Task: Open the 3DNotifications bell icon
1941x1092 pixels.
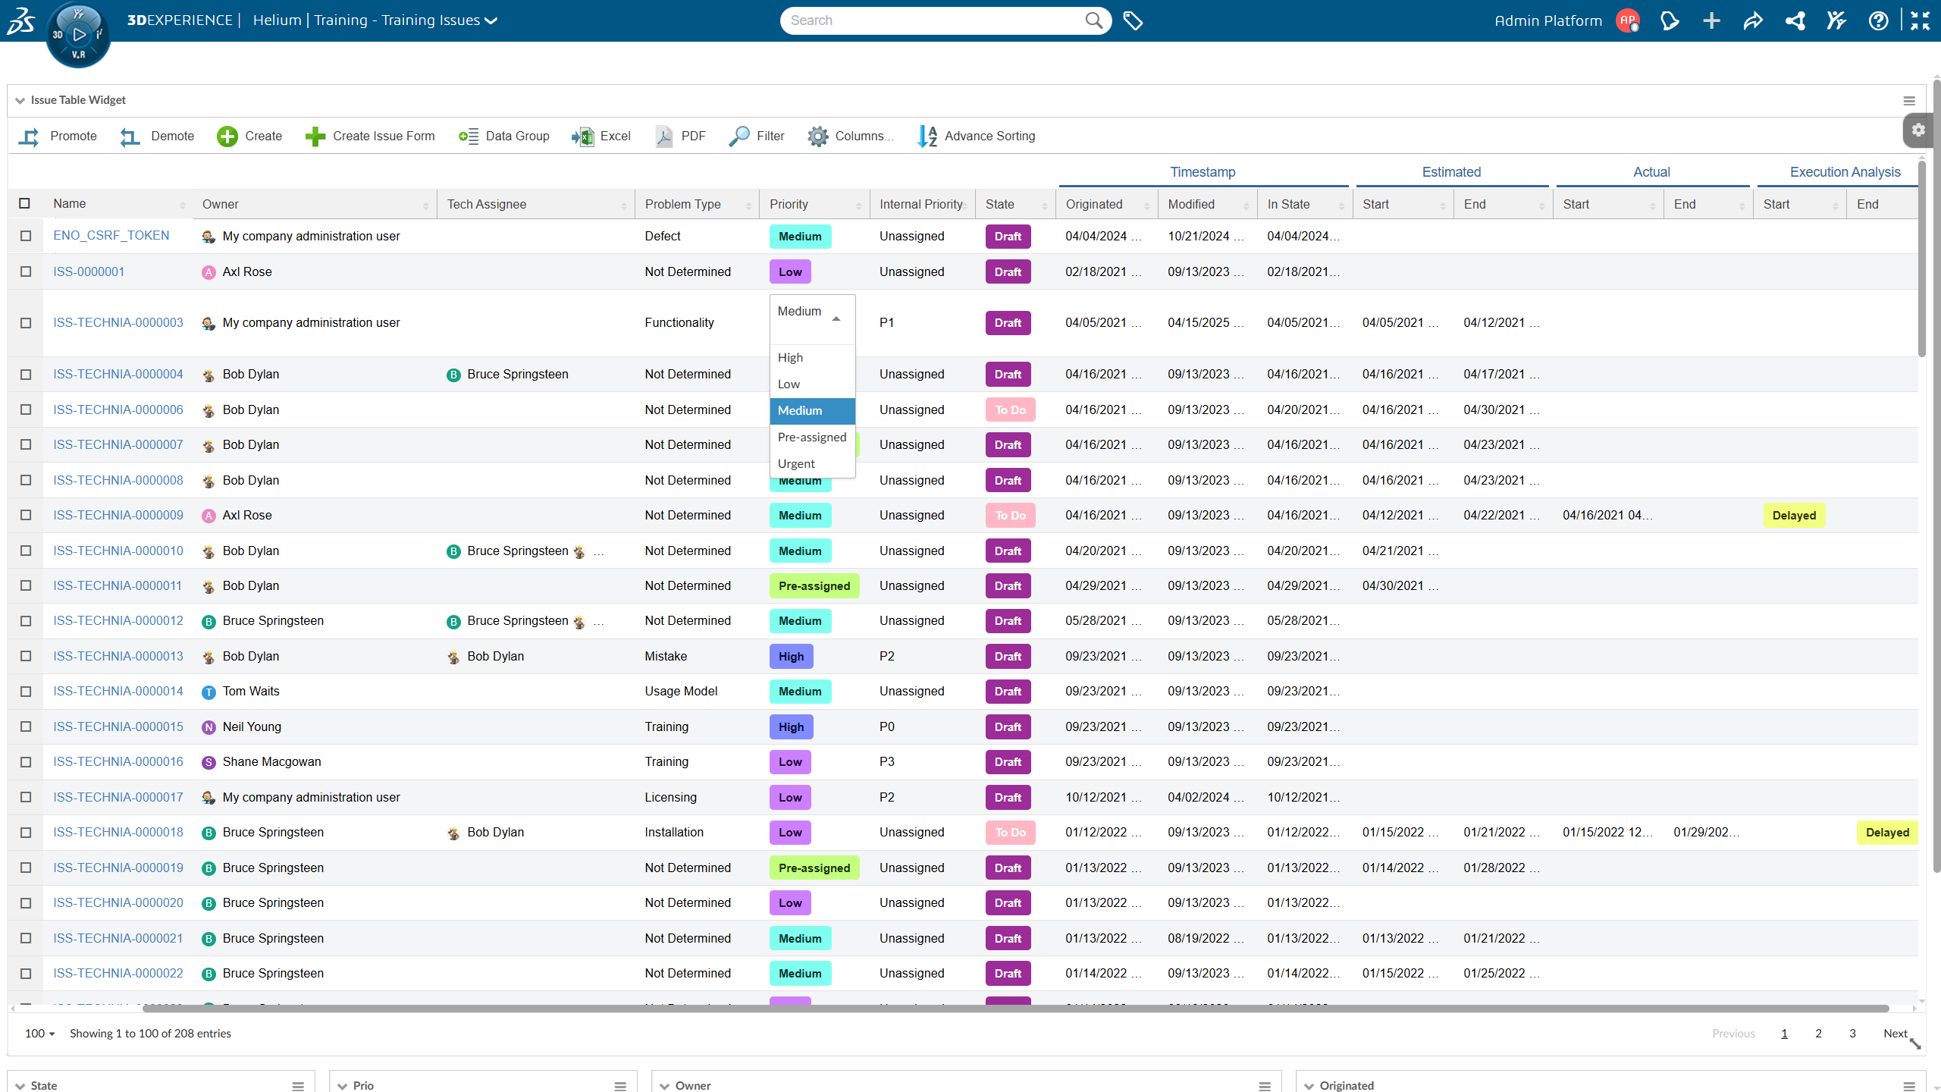Action: click(1670, 20)
